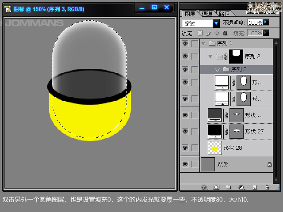The image size is (283, 212).
Task: Click the lock position move icon
Action: (x=217, y=33)
